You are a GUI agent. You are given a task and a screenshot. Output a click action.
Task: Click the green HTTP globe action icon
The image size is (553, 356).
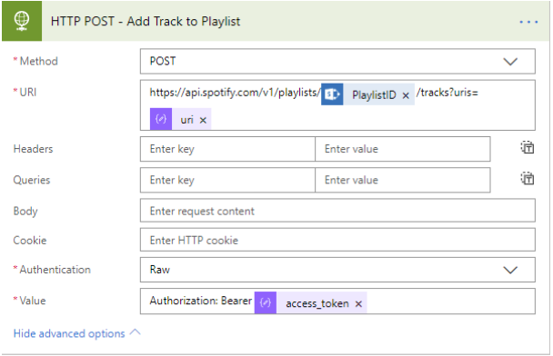pyautogui.click(x=22, y=21)
